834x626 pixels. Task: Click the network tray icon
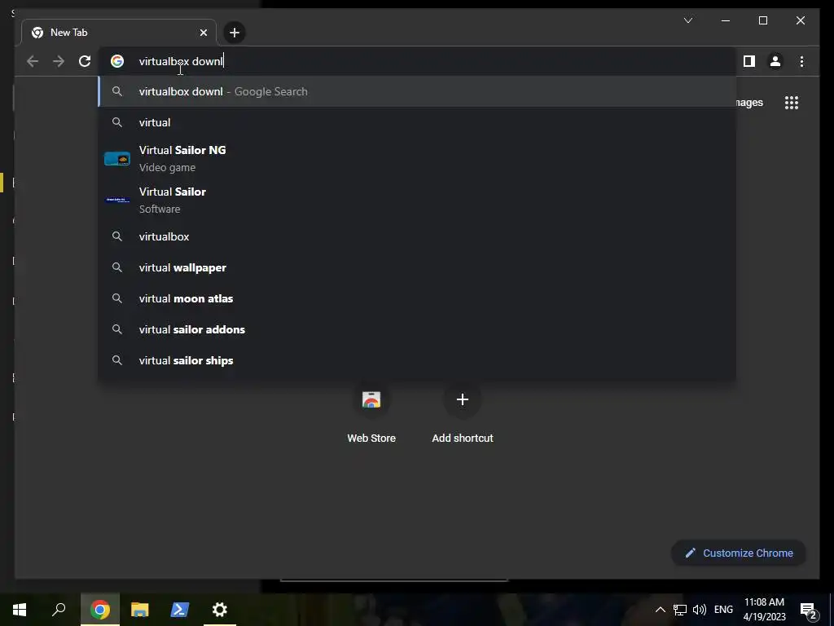coord(680,610)
